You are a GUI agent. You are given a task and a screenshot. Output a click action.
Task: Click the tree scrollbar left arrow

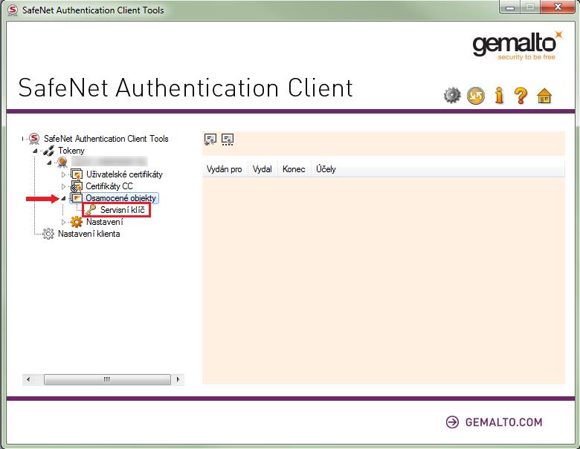(28, 379)
